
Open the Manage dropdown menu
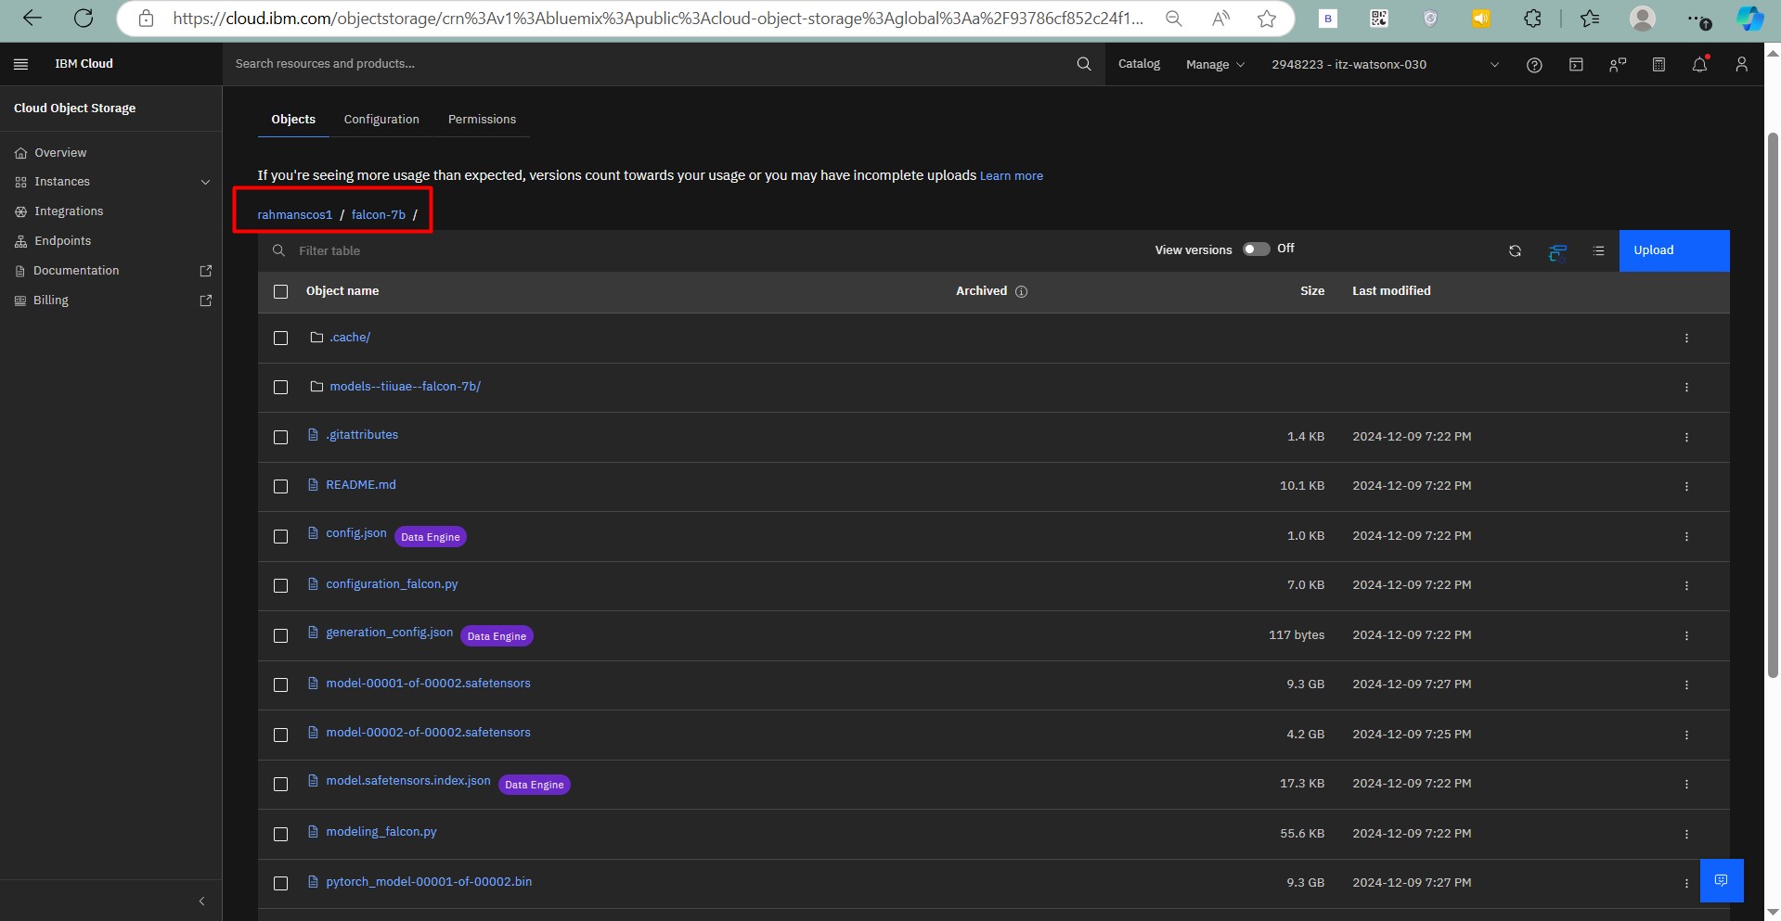pyautogui.click(x=1215, y=65)
